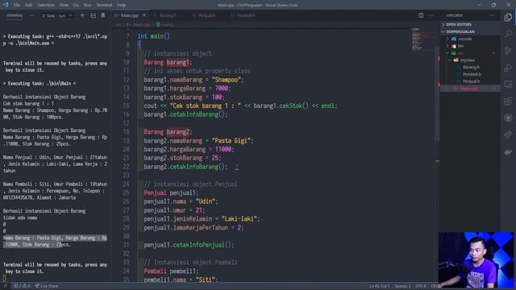
Task: Open the Search activity bar icon
Action: click(508, 34)
